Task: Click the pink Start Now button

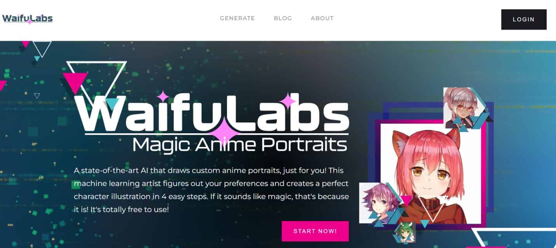Action: coord(315,231)
